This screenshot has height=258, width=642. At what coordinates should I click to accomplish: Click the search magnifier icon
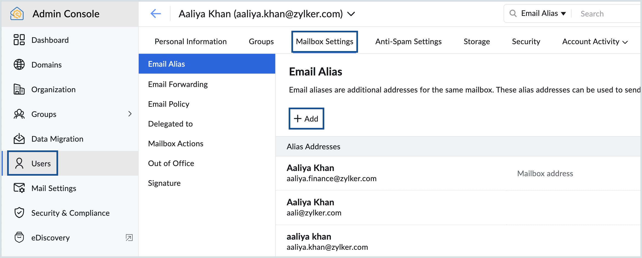513,13
